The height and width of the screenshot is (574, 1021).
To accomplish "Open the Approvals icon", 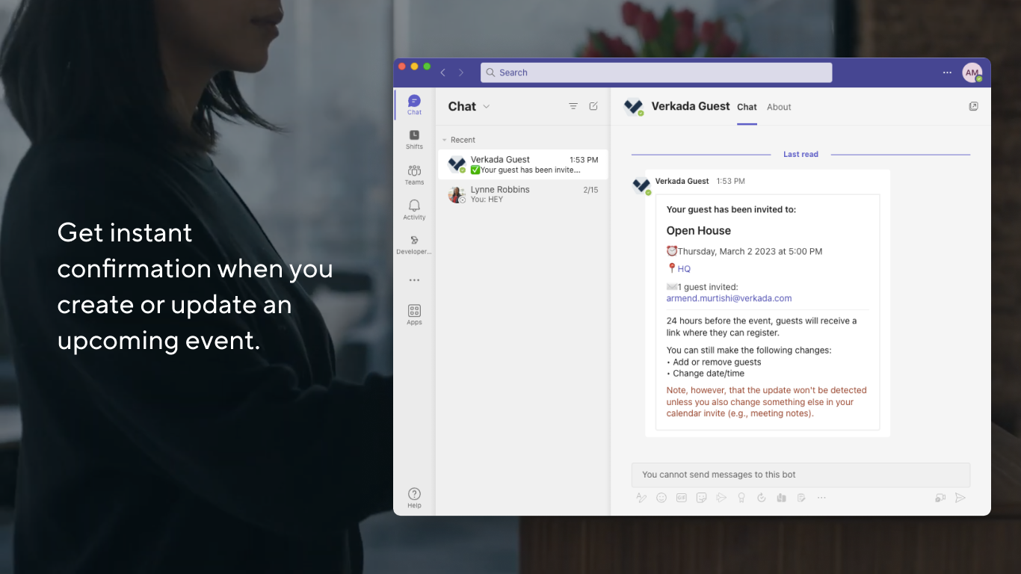I will (x=762, y=498).
